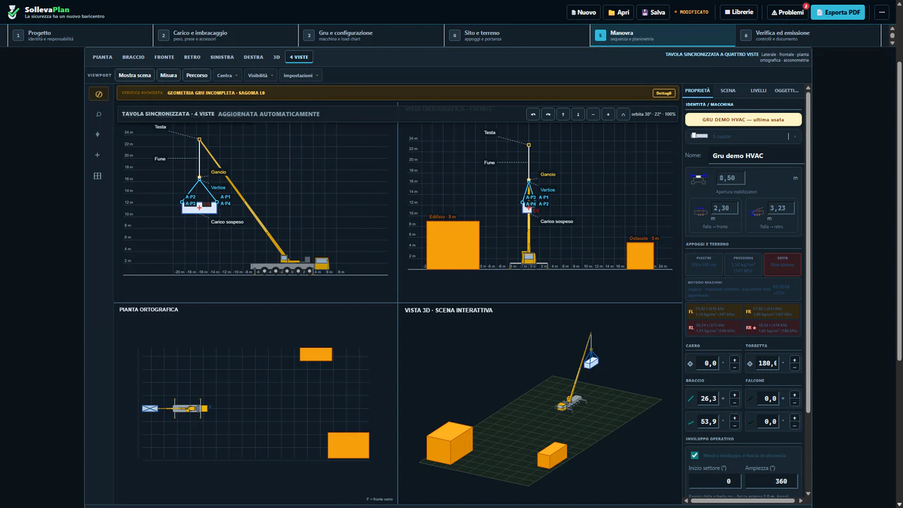Click the no-selection tool icon in the left sidebar
Viewport: 903px width, 508px height.
tap(97, 94)
